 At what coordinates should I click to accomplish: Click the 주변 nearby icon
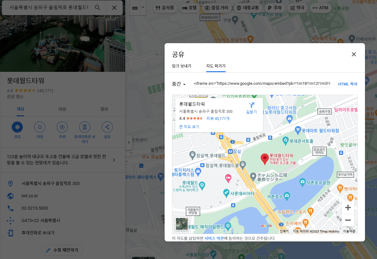click(x=62, y=127)
